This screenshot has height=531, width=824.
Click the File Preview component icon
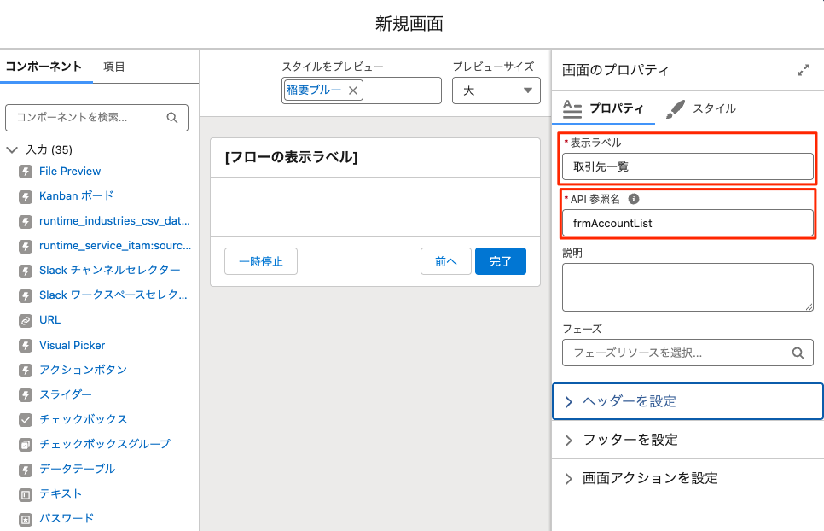(x=26, y=172)
